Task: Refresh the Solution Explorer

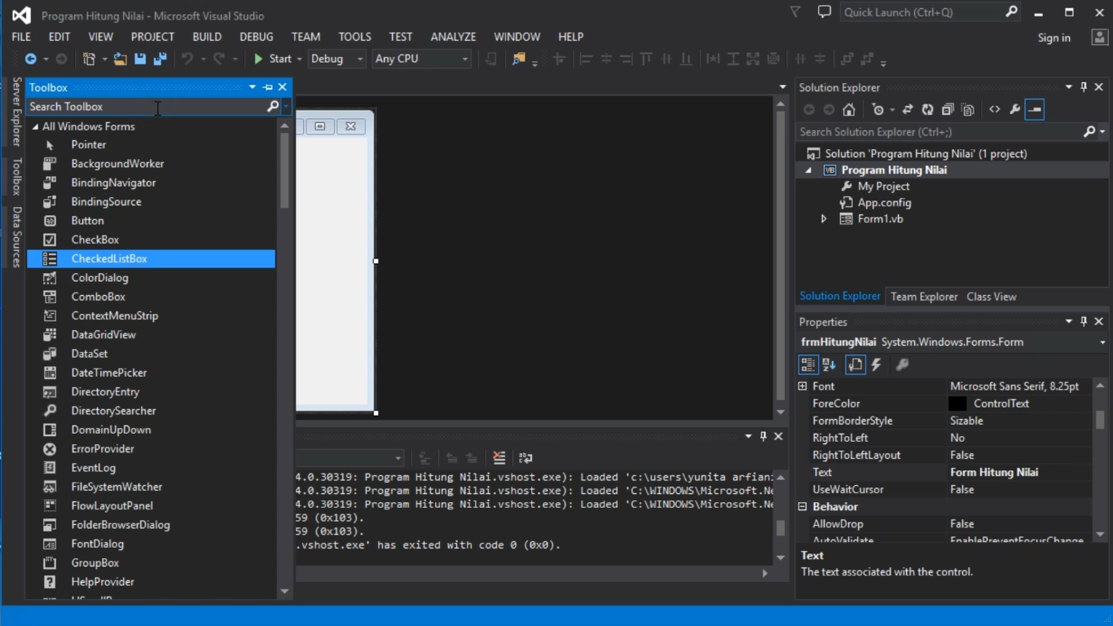Action: (x=927, y=109)
